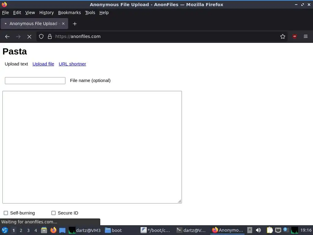This screenshot has width=313, height=235.
Task: Switch to the dartz@V... terminal window
Action: point(191,230)
